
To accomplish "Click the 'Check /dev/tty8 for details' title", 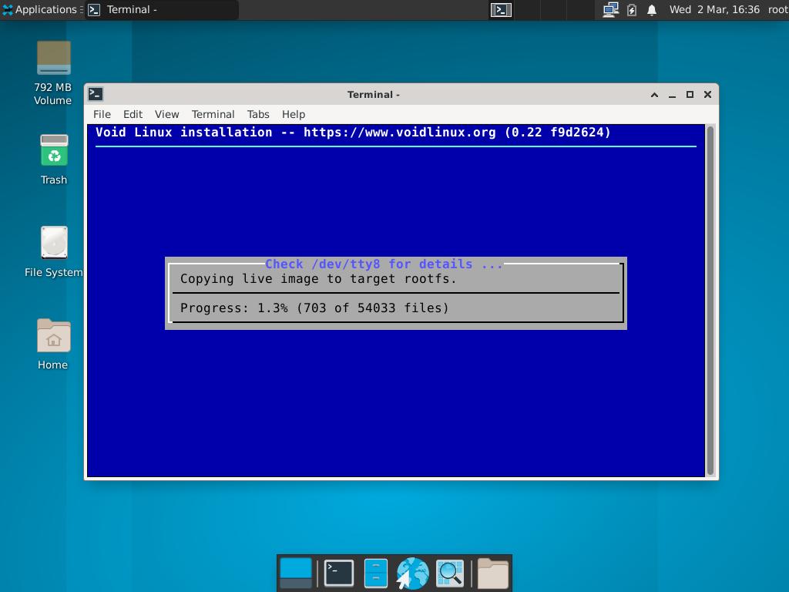I will [x=384, y=264].
